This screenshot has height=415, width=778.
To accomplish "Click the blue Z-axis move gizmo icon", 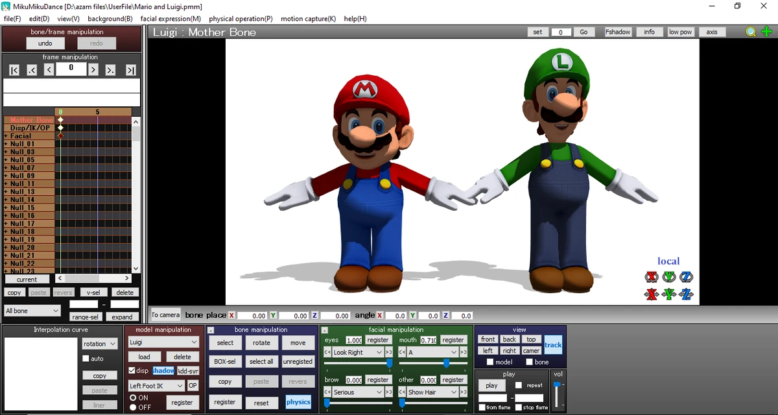I will [687, 294].
